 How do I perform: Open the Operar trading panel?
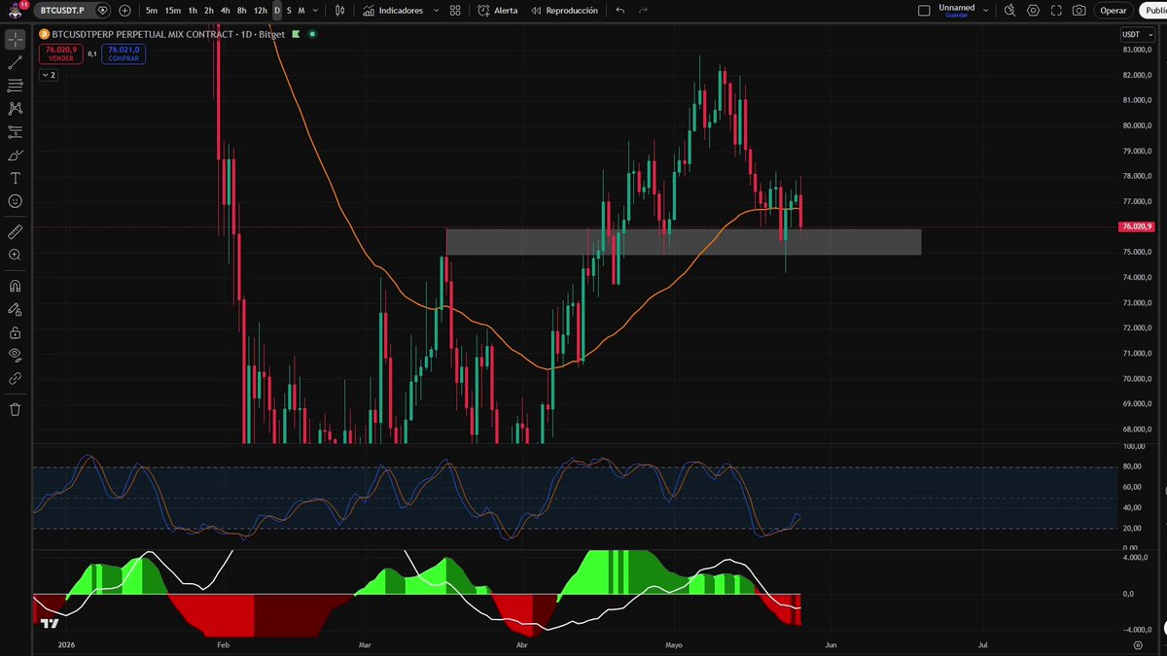pyautogui.click(x=1114, y=11)
